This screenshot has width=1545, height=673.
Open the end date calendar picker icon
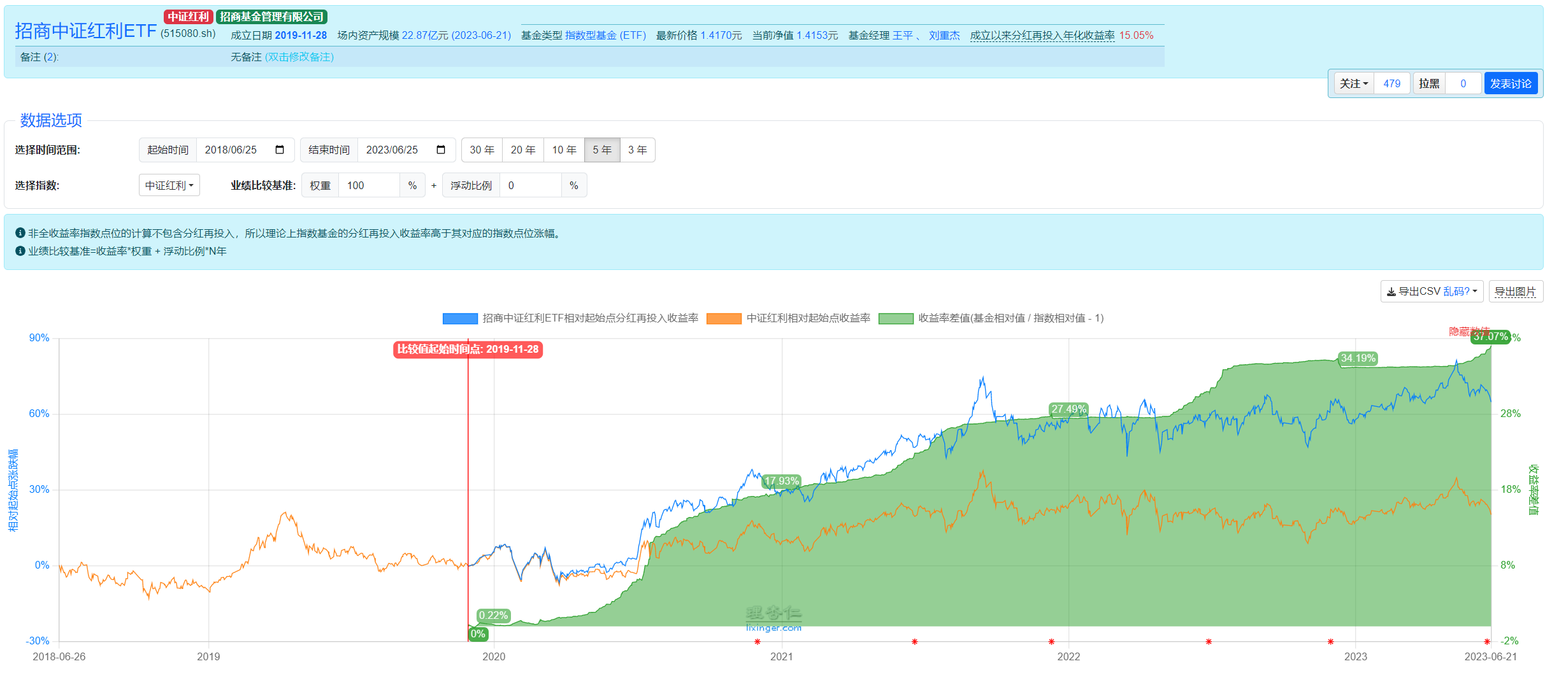440,150
